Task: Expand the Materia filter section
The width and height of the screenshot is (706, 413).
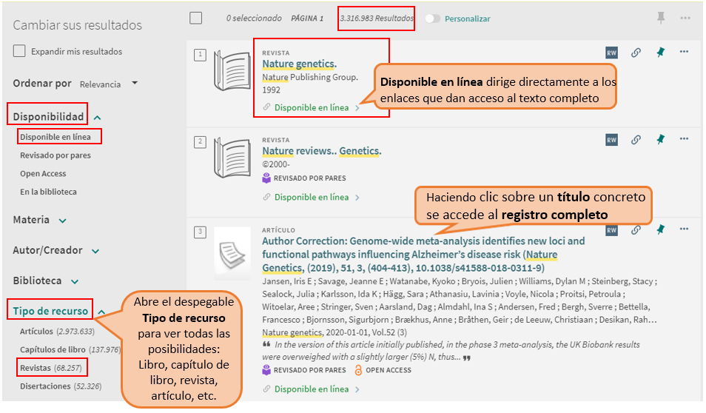Action: [62, 221]
